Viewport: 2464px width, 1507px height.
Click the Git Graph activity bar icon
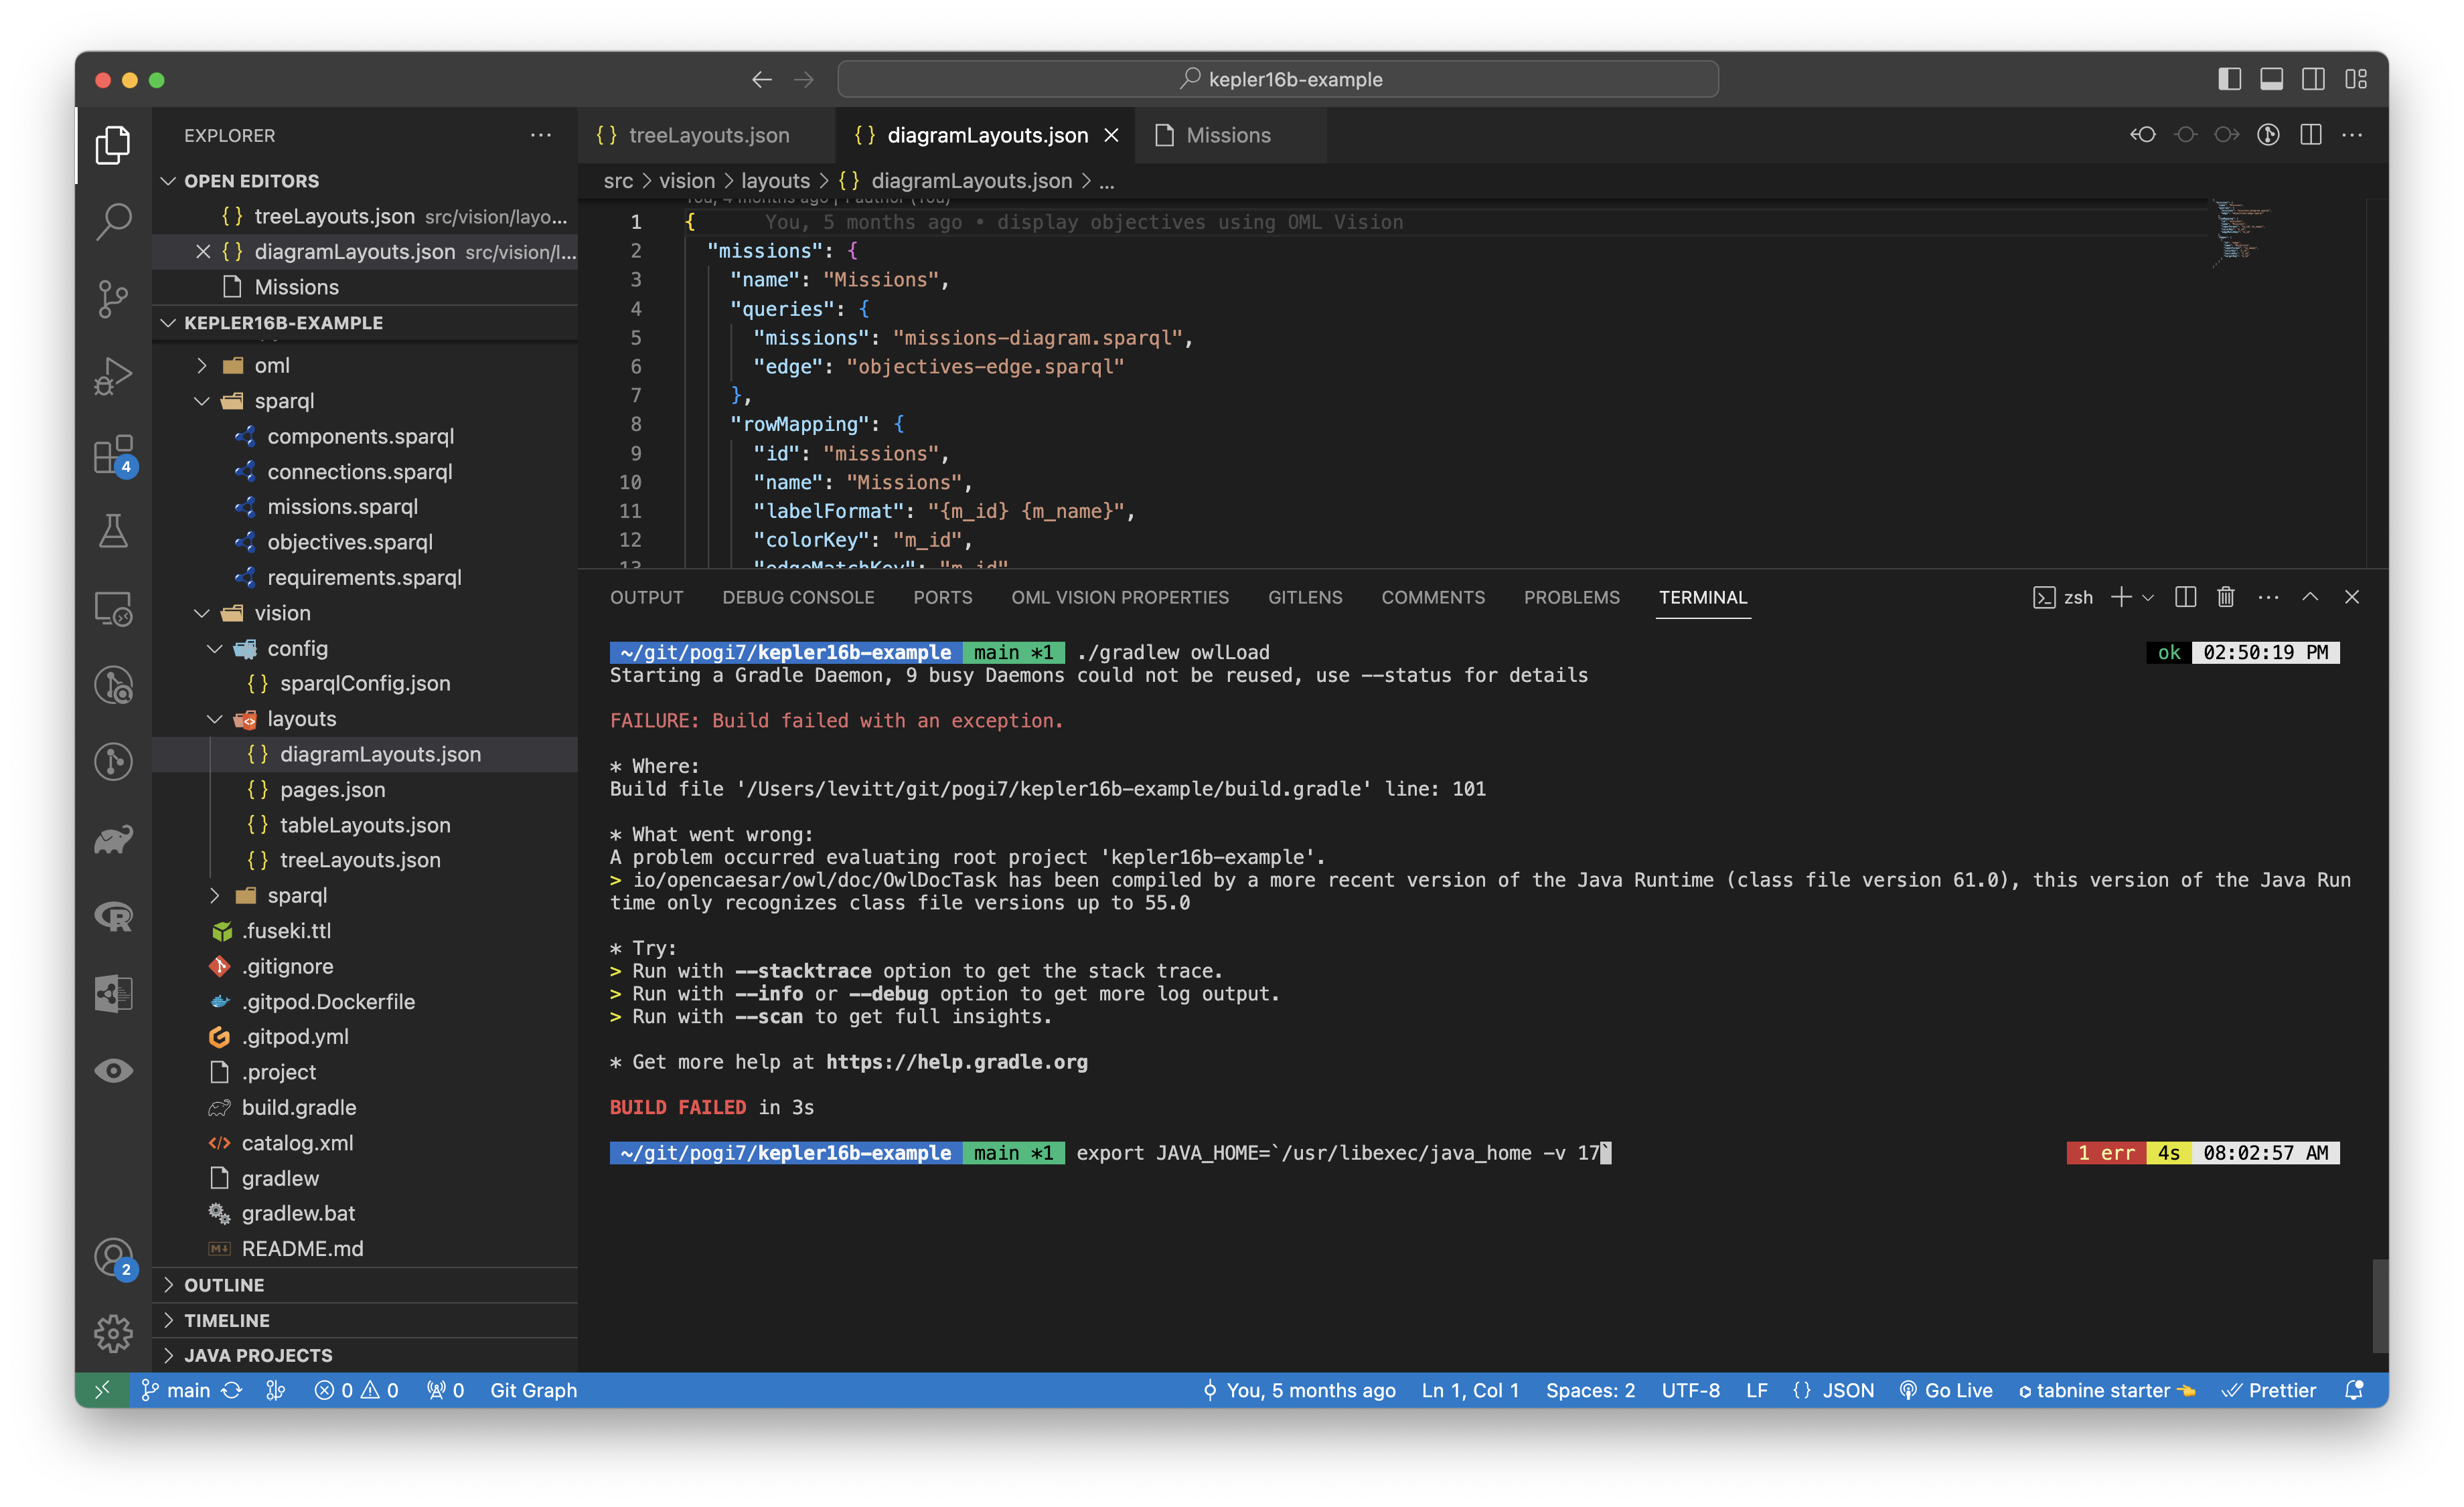[113, 762]
